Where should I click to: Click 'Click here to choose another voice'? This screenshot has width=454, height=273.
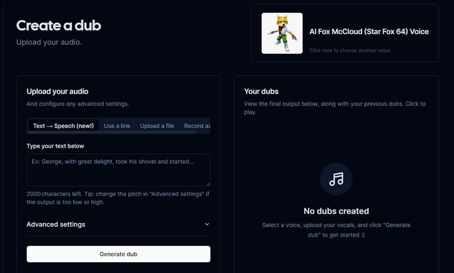click(x=350, y=51)
